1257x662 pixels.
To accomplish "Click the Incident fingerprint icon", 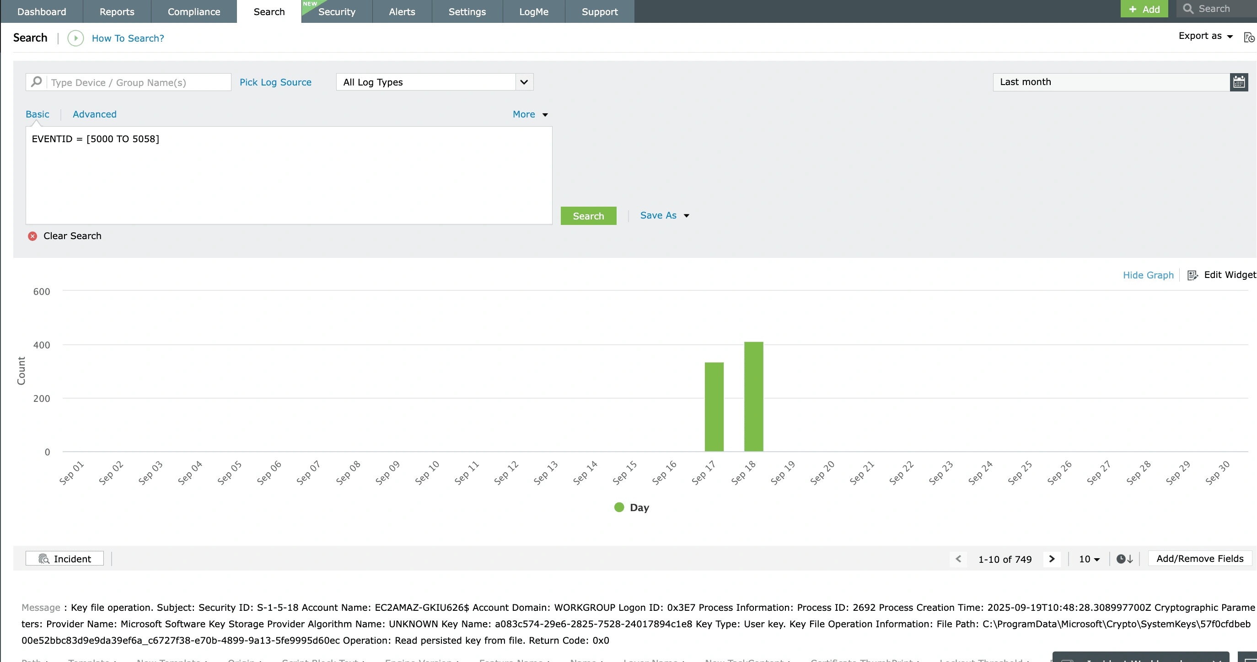I will click(x=43, y=558).
